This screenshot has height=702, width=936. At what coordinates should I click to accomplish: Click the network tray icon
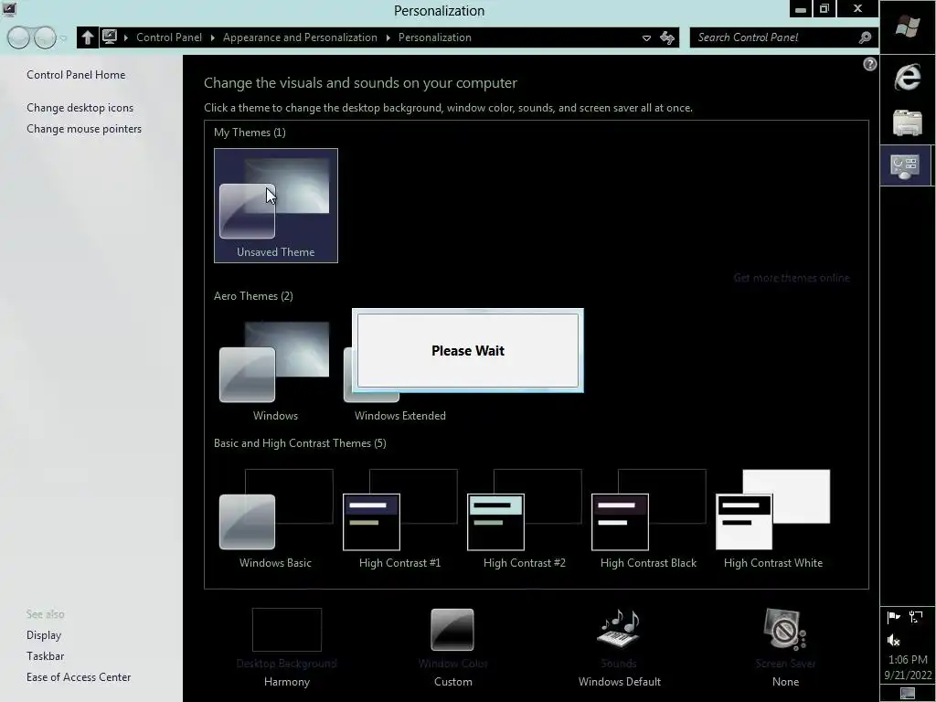coord(916,617)
